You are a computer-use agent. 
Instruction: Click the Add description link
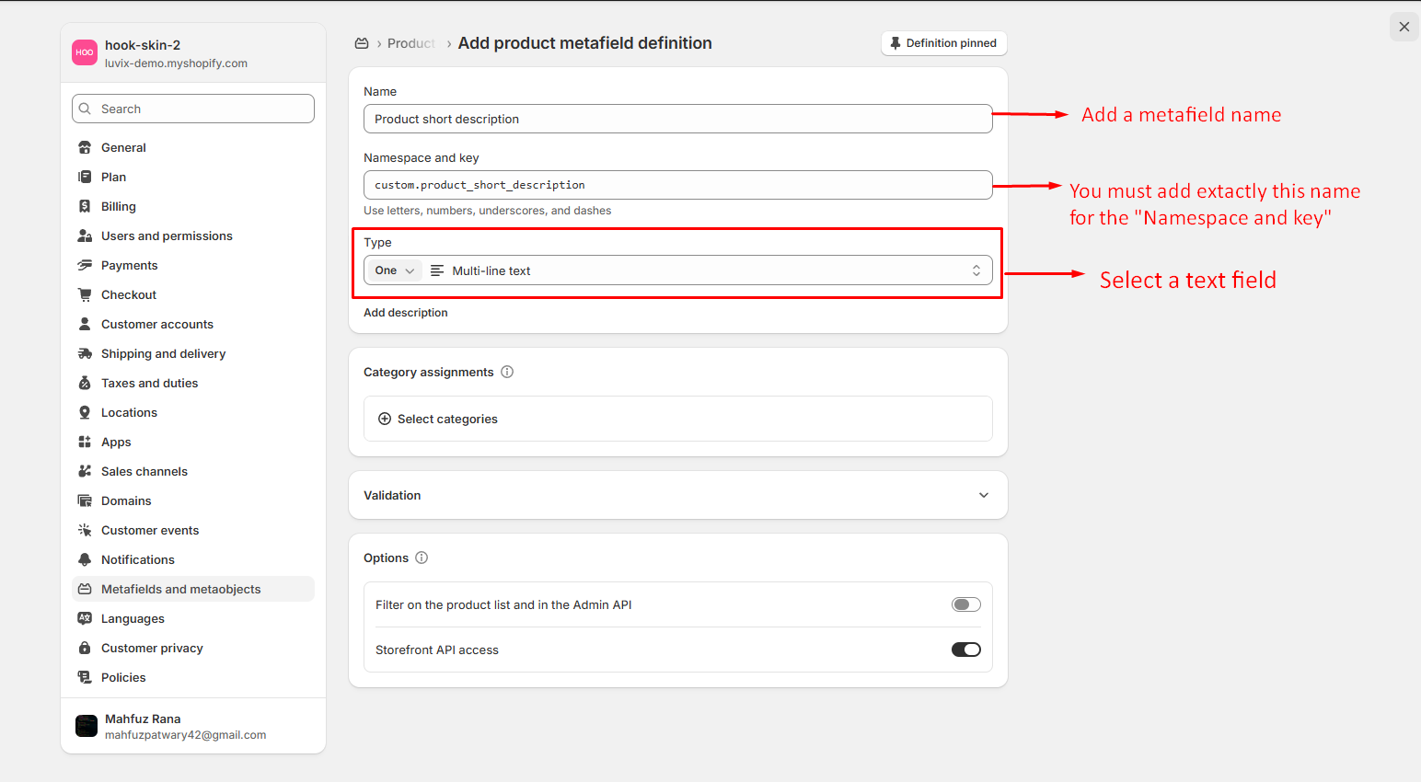click(406, 313)
